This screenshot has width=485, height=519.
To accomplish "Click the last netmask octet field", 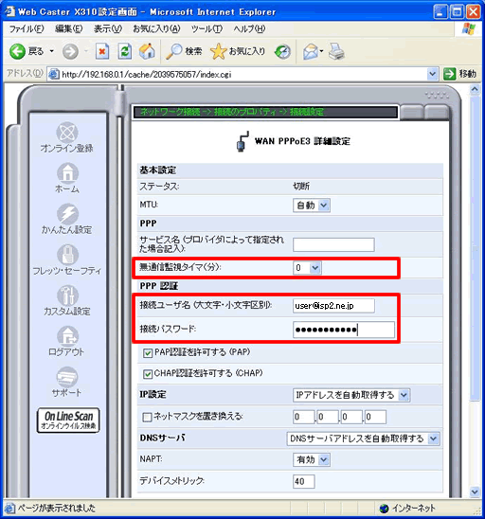I will [x=375, y=417].
